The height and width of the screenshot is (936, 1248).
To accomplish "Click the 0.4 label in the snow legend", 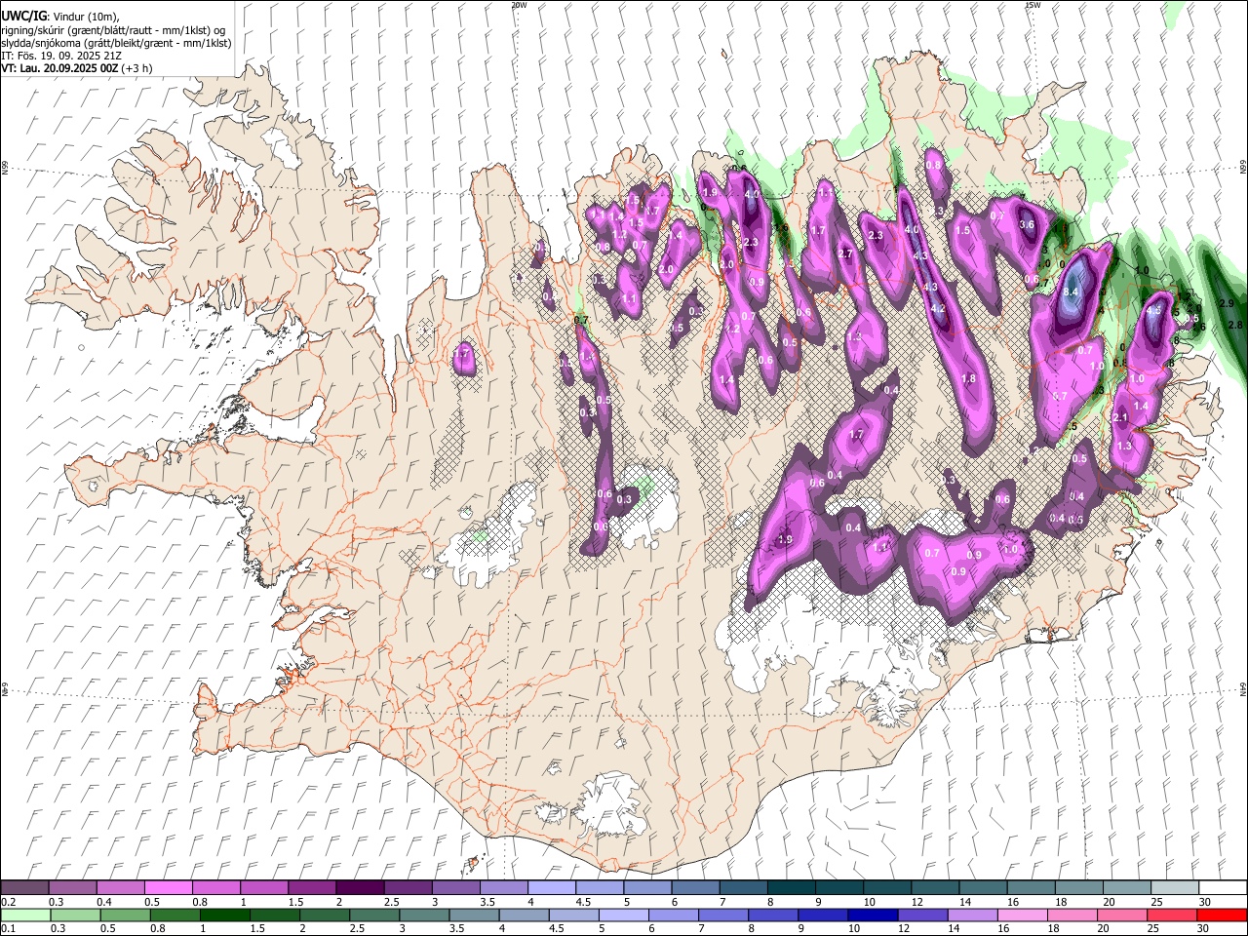I will 104,902.
